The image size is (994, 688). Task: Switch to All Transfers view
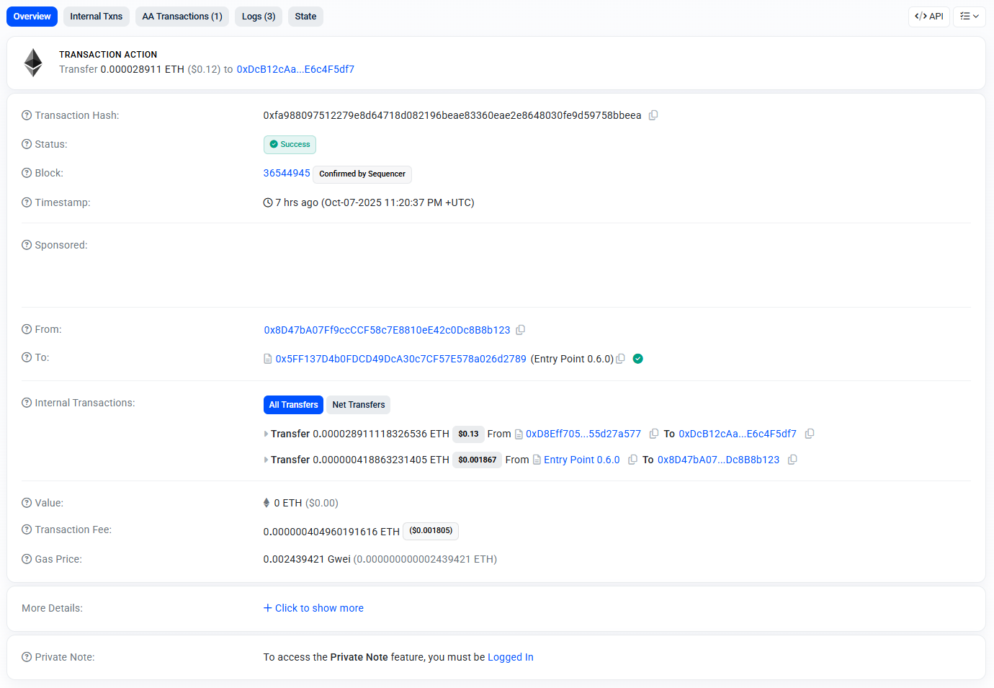(293, 405)
